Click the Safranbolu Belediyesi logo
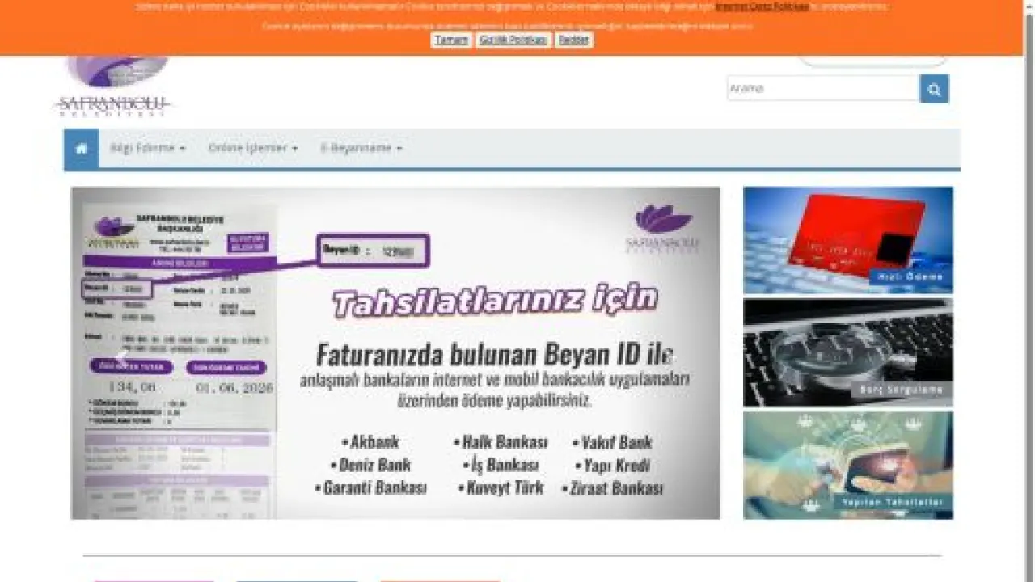The height and width of the screenshot is (582, 1035). [x=114, y=86]
